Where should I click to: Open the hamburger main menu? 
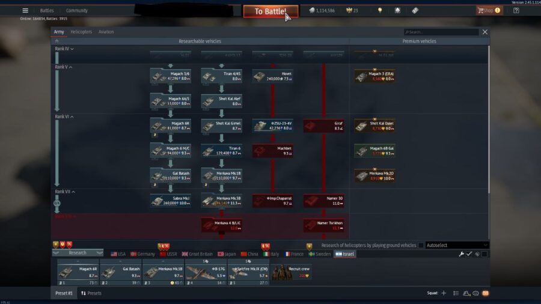click(25, 10)
